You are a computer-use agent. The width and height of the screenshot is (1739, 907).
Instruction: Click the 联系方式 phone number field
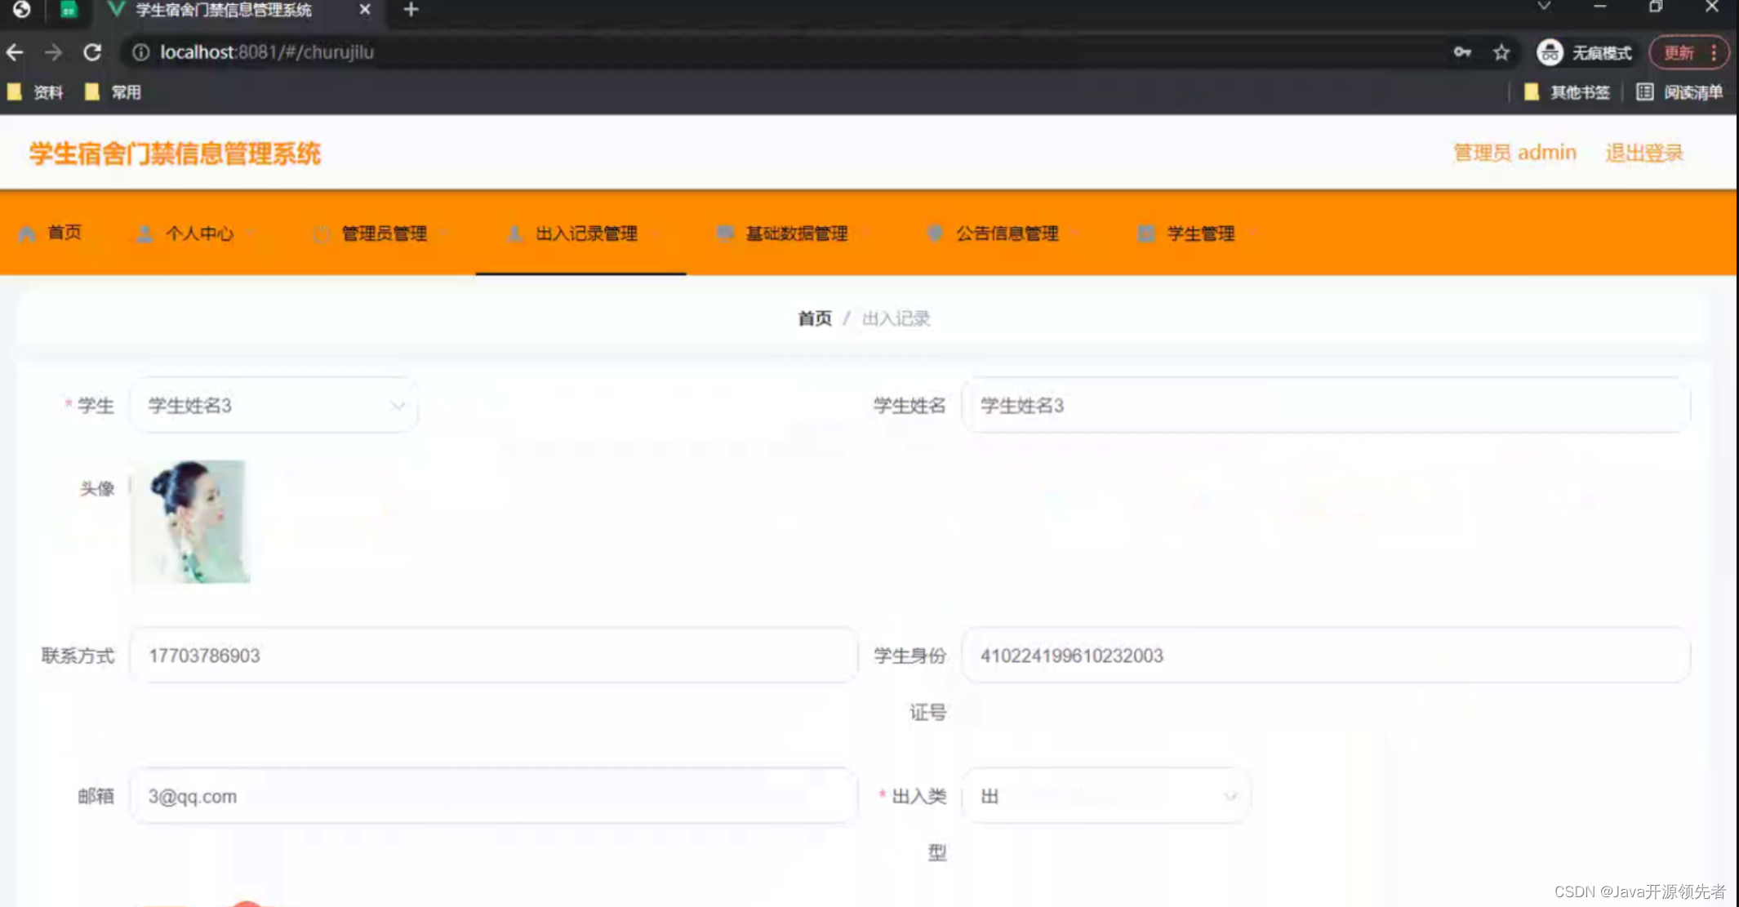click(493, 656)
